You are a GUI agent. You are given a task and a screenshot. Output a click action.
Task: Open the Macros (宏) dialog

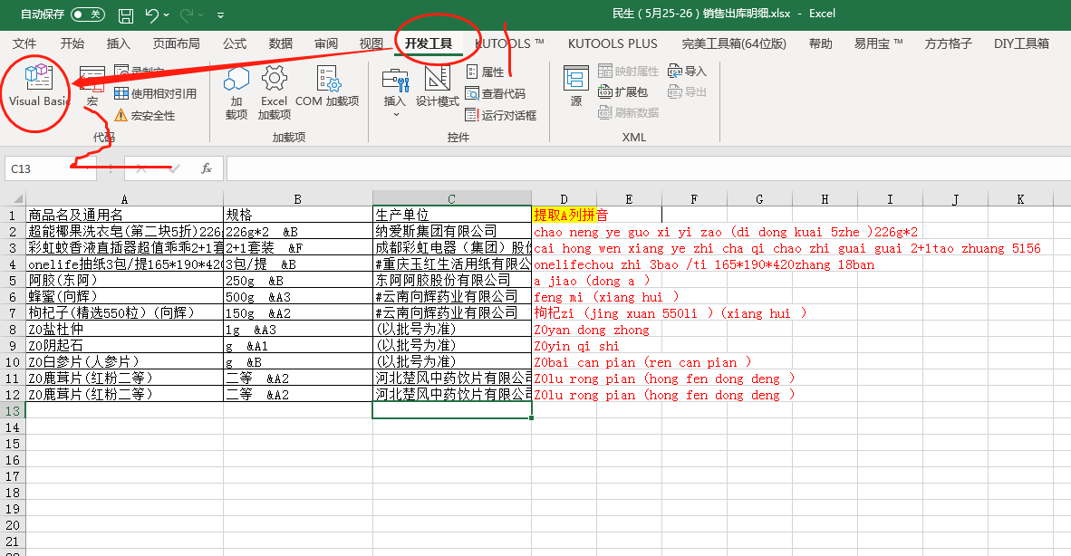92,86
